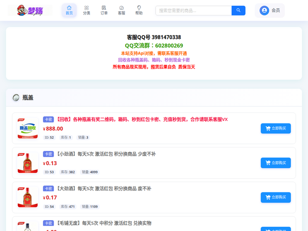Click the 瓶盖 category heading
The height and width of the screenshot is (231, 308).
pyautogui.click(x=28, y=98)
